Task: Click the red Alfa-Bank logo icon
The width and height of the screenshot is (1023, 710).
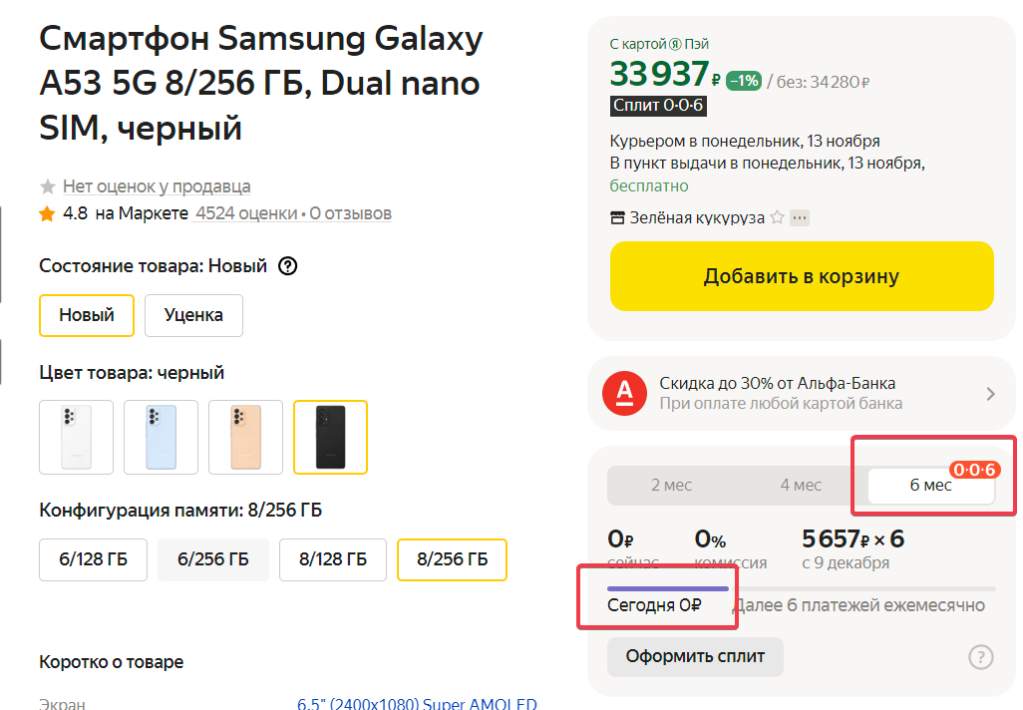Action: click(x=624, y=393)
